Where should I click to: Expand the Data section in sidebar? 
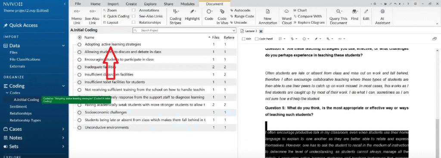click(x=64, y=46)
